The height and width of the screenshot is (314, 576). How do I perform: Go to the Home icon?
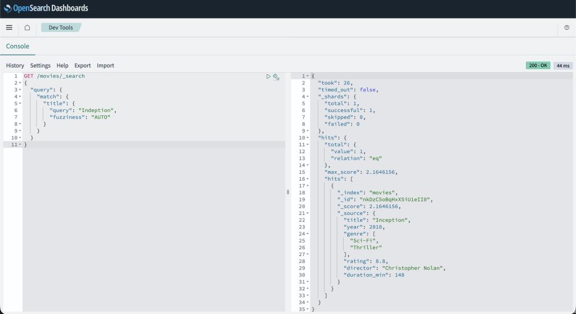[x=27, y=28]
